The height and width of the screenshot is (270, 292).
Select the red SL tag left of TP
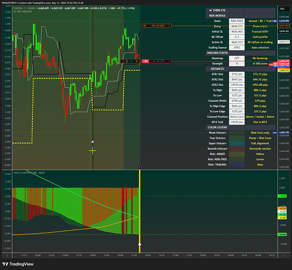(x=123, y=61)
